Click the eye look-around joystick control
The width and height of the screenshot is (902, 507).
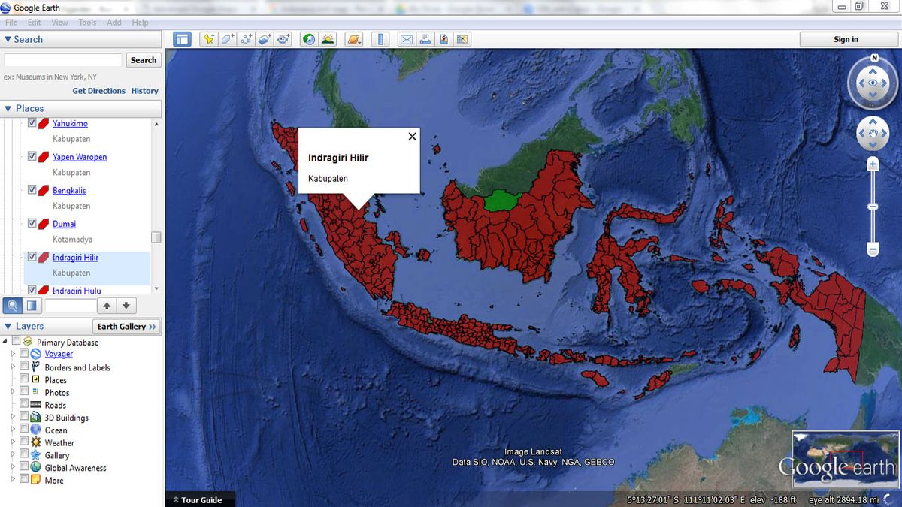coord(873,83)
